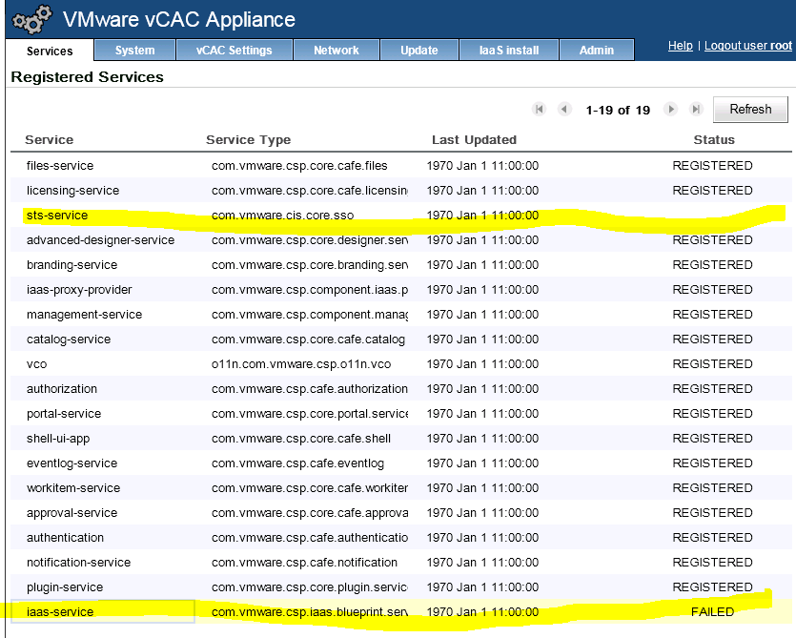Open the Update tab
Screen dimensions: 796x638
pos(419,51)
